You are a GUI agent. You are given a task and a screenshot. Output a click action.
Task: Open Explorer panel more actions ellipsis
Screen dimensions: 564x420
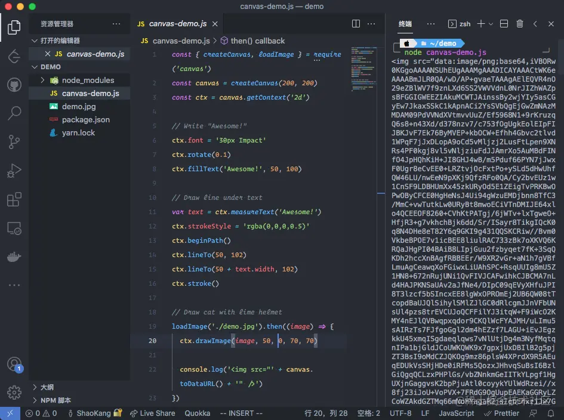116,24
